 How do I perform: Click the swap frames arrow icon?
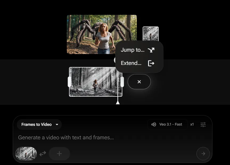pyautogui.click(x=43, y=154)
